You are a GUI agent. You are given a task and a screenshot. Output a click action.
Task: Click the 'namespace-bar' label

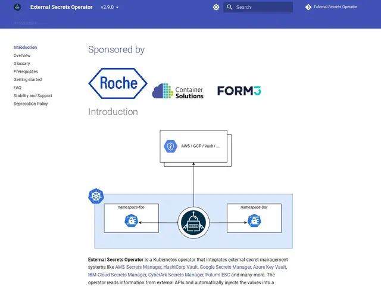[x=254, y=207]
